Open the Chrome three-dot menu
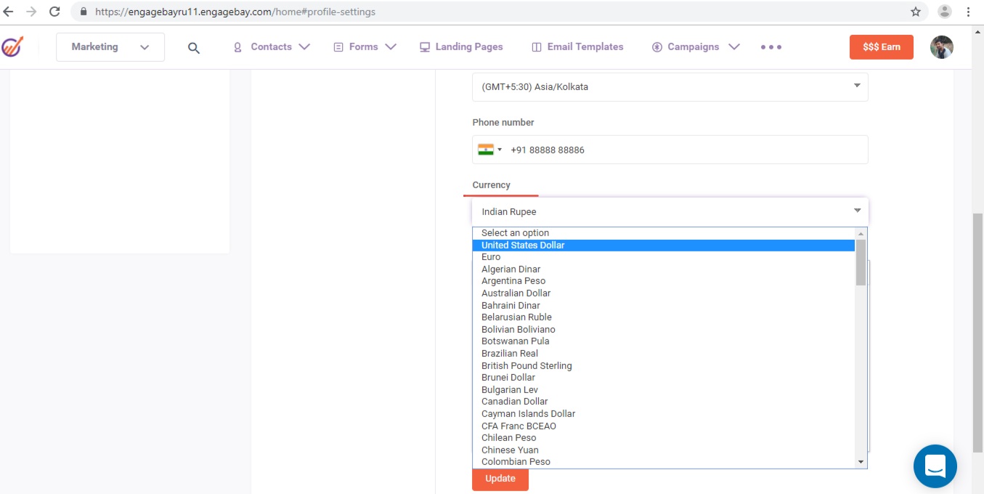The width and height of the screenshot is (984, 494). 968,12
